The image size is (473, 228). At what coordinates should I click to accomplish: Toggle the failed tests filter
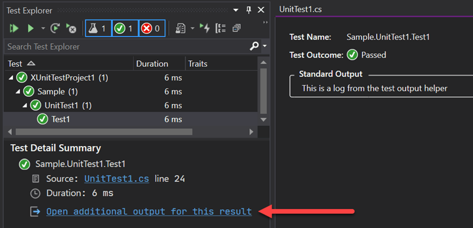coord(152,29)
